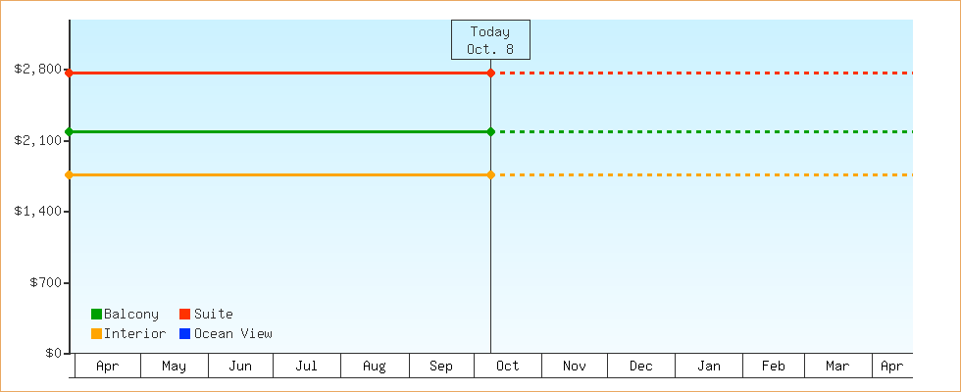Viewport: 961px width, 392px height.
Task: Select the Jan month on the timeline
Action: pos(709,366)
